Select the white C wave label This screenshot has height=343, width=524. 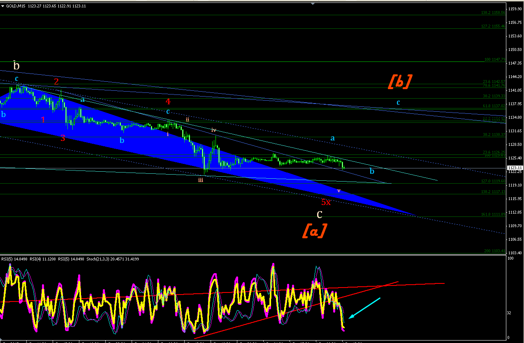(319, 214)
